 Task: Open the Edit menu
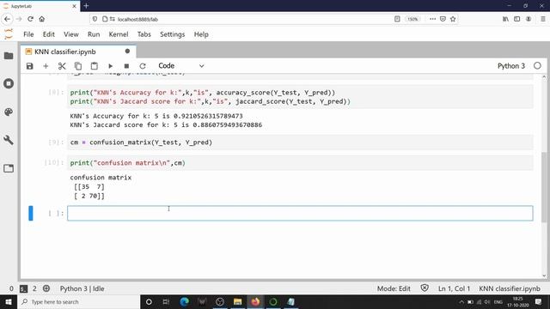point(49,34)
